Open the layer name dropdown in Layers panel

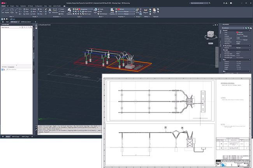86,8
